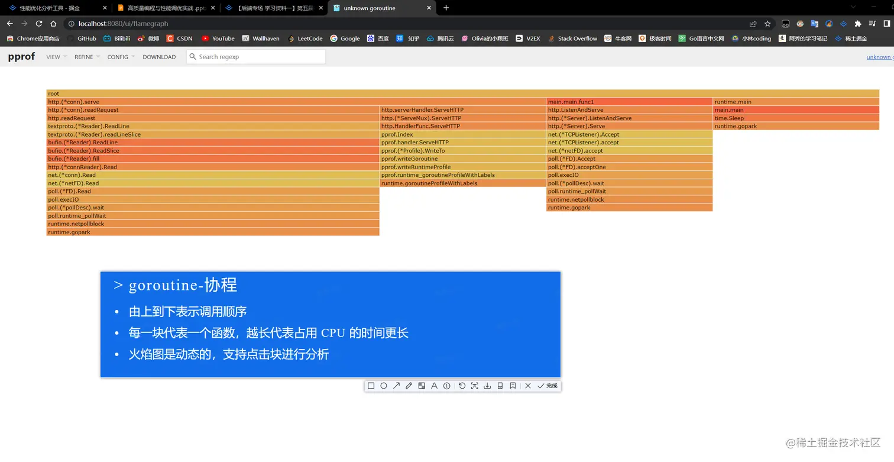Open the media control icon
The image size is (894, 462).
coord(873,24)
